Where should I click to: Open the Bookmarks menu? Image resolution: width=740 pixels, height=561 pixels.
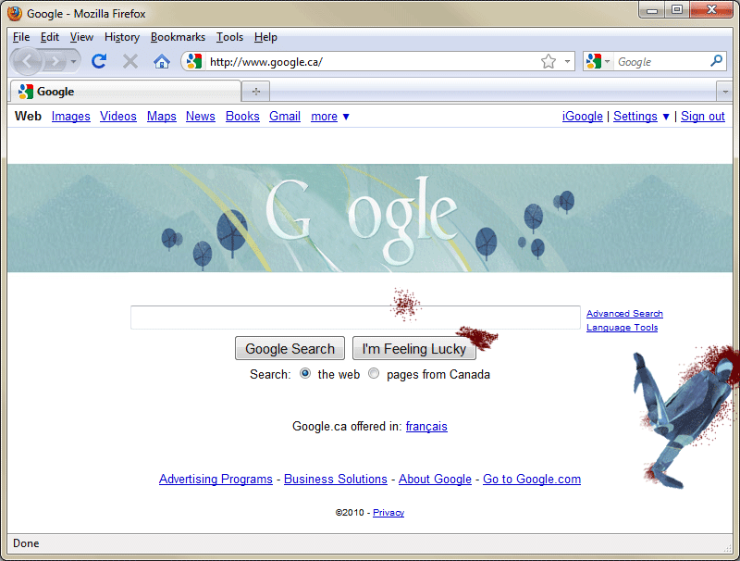178,37
